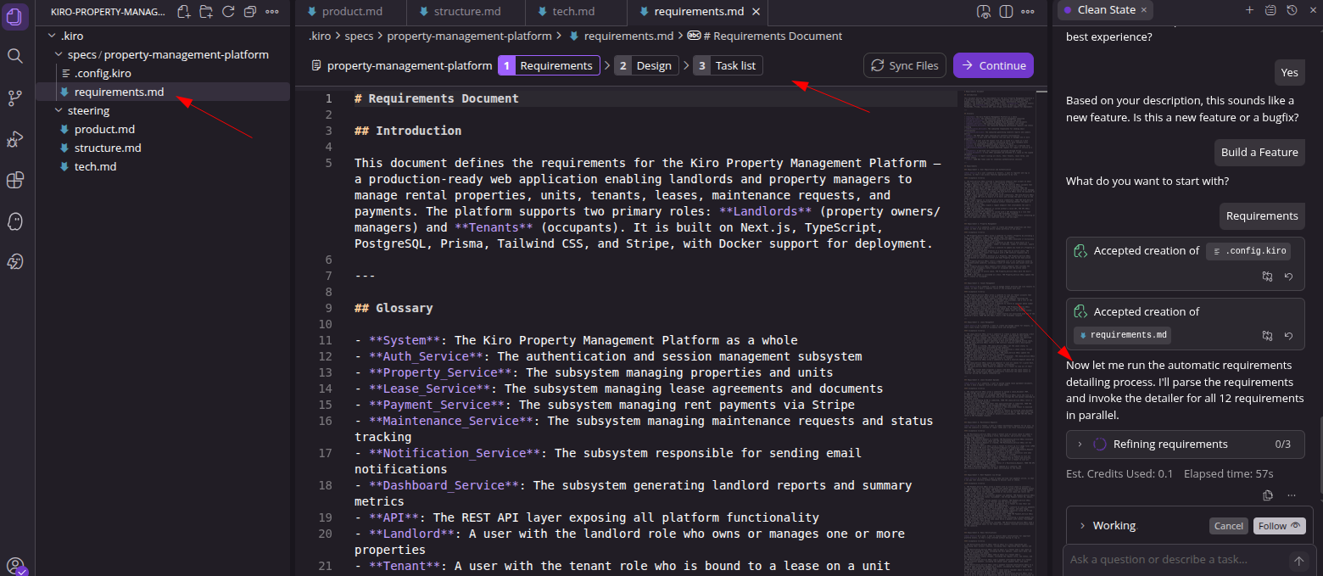Select the requirements.md editor tab
The height and width of the screenshot is (576, 1323).
699,12
